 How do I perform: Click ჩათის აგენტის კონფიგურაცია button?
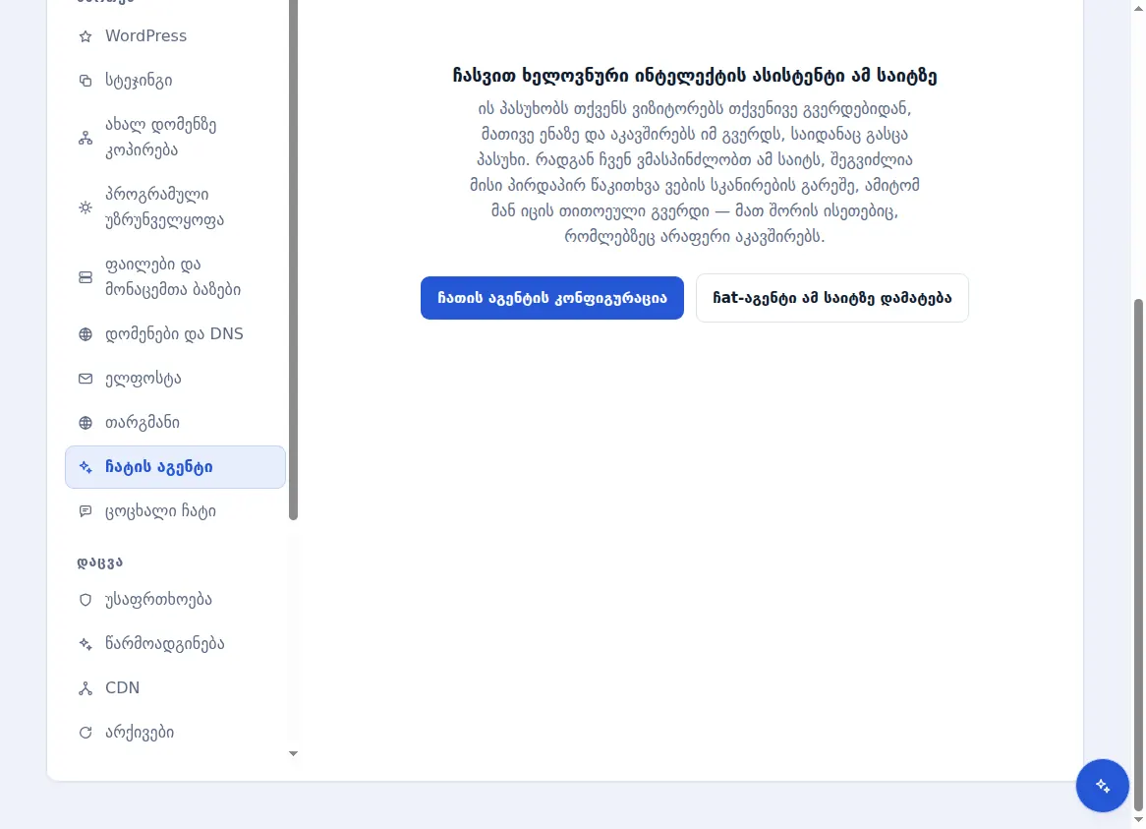(551, 298)
